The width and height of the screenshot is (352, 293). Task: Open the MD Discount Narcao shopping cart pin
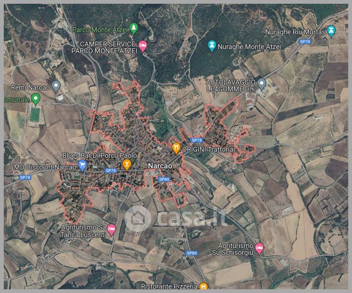(82, 166)
